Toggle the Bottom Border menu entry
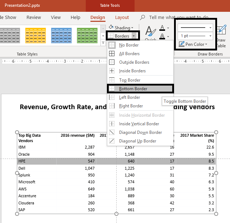 pos(140,89)
